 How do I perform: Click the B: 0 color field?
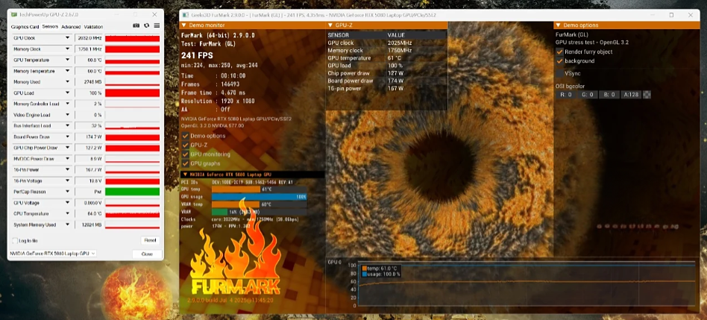point(609,95)
